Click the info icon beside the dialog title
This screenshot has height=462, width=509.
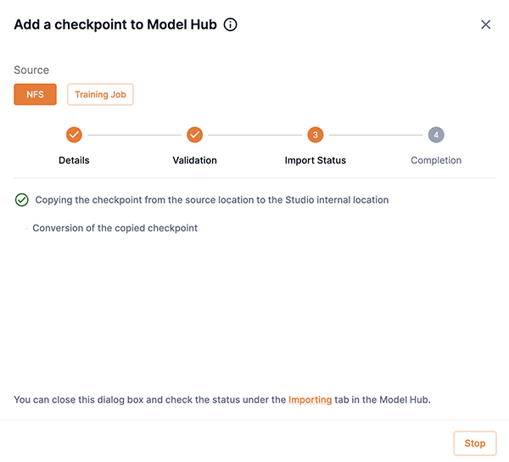coord(230,25)
